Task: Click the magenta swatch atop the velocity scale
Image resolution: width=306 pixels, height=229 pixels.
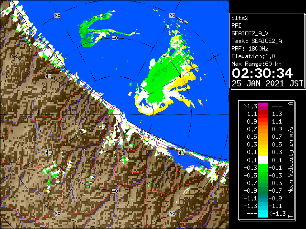Action: click(x=263, y=106)
